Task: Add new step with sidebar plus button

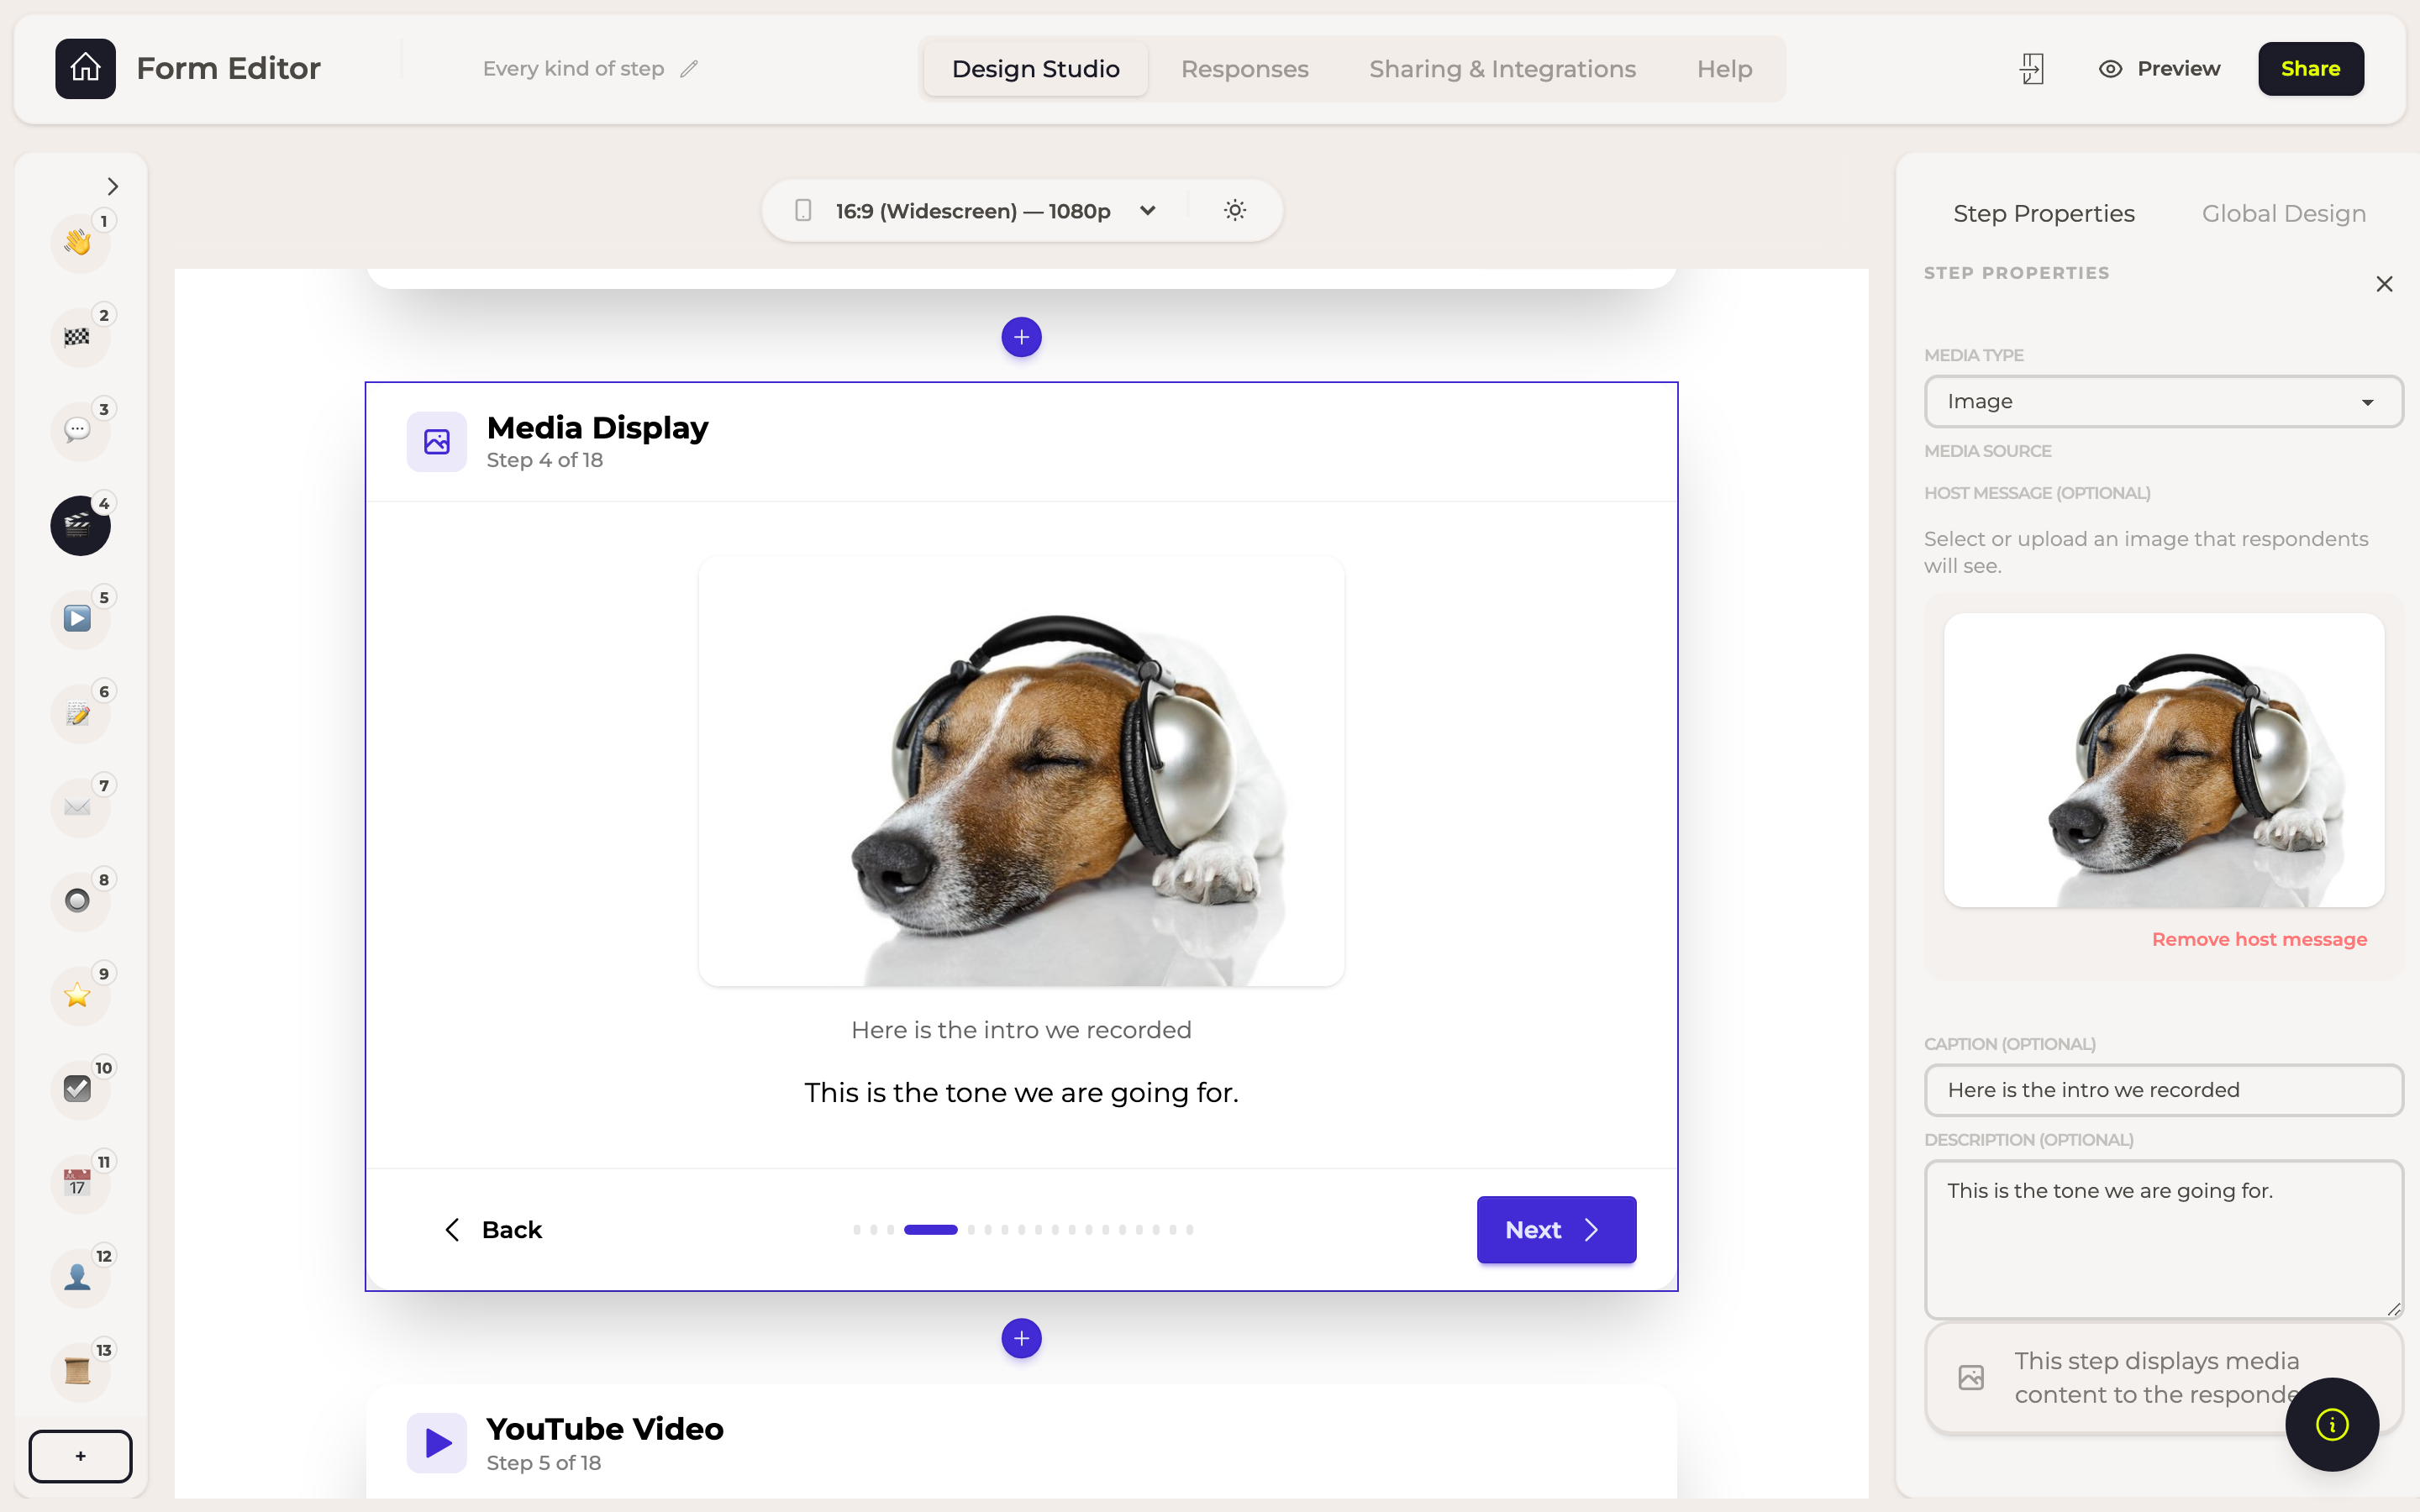Action: [80, 1456]
